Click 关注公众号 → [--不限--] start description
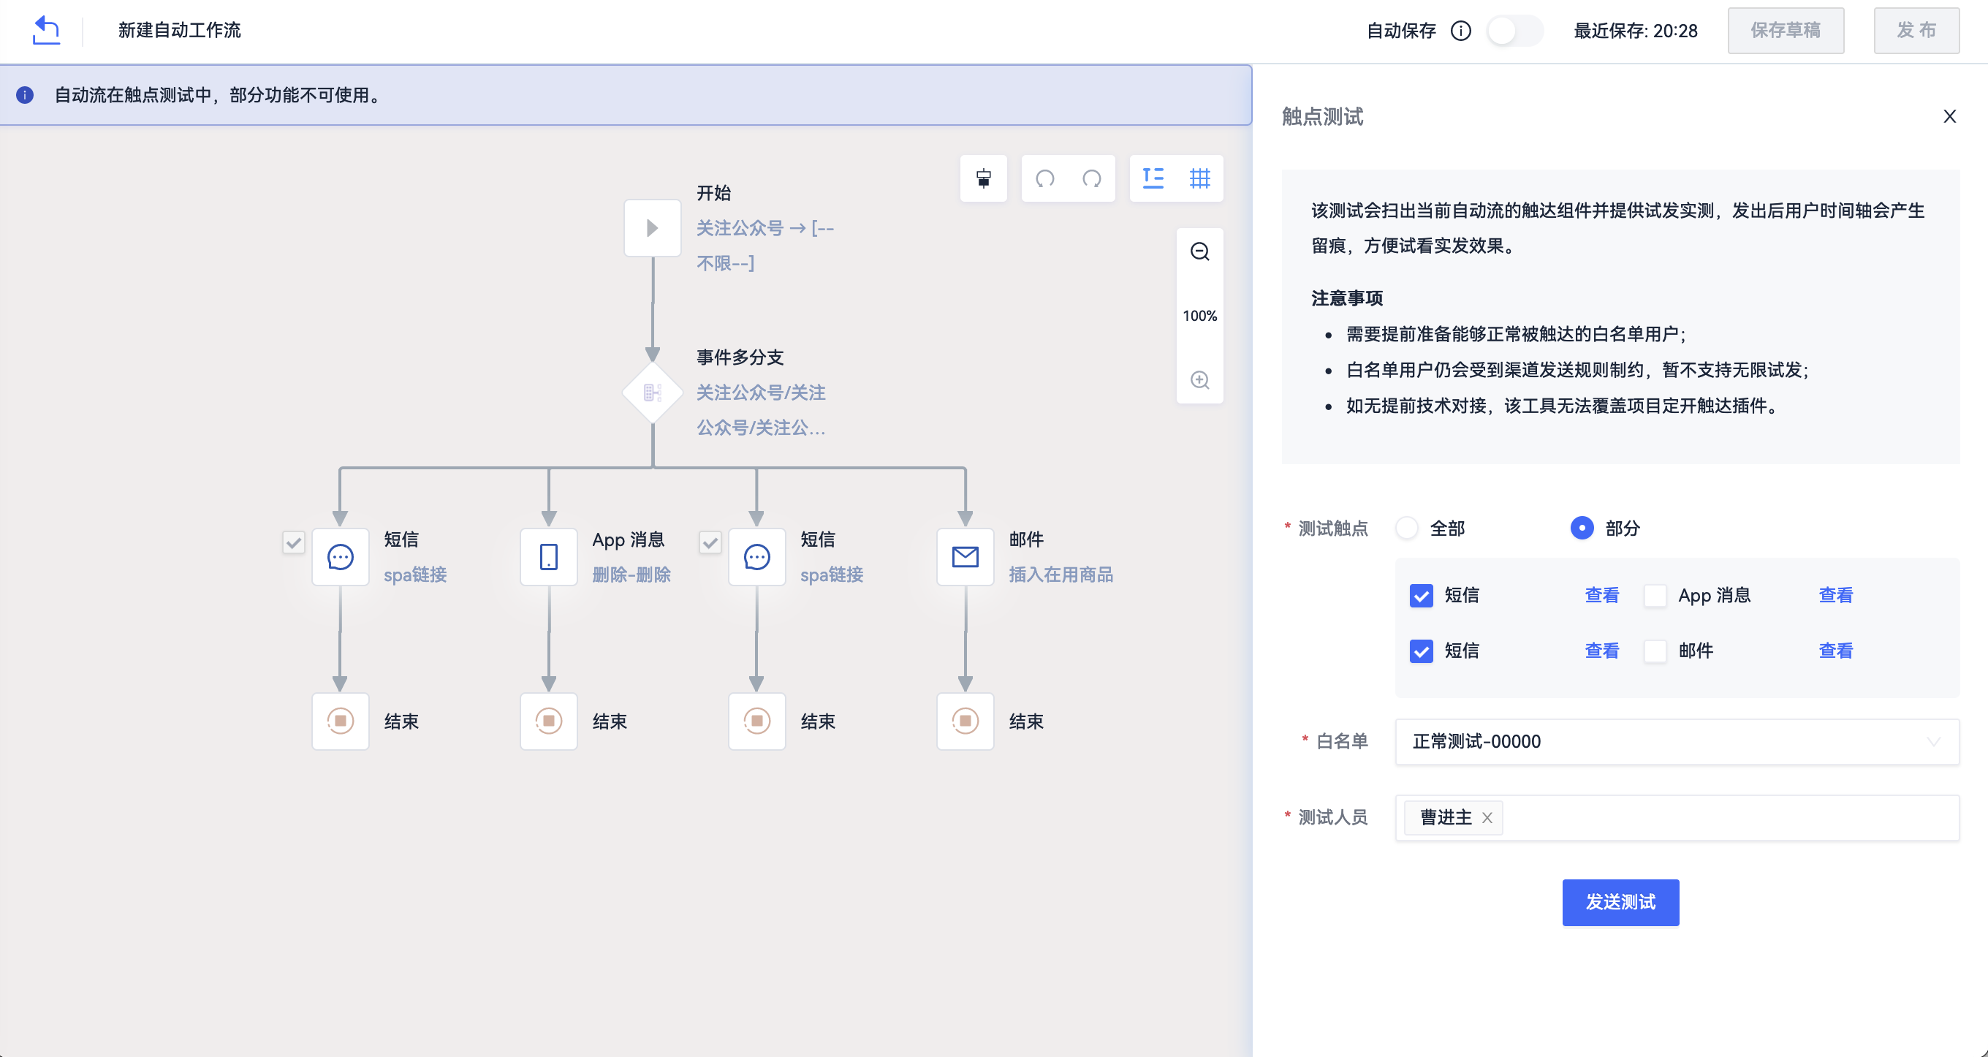 pos(765,246)
